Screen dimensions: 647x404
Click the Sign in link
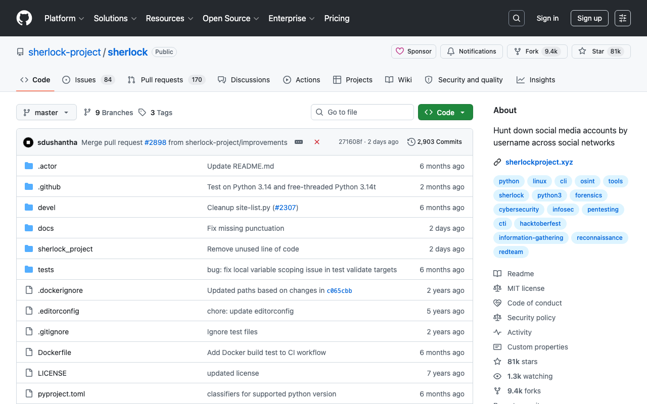(547, 18)
